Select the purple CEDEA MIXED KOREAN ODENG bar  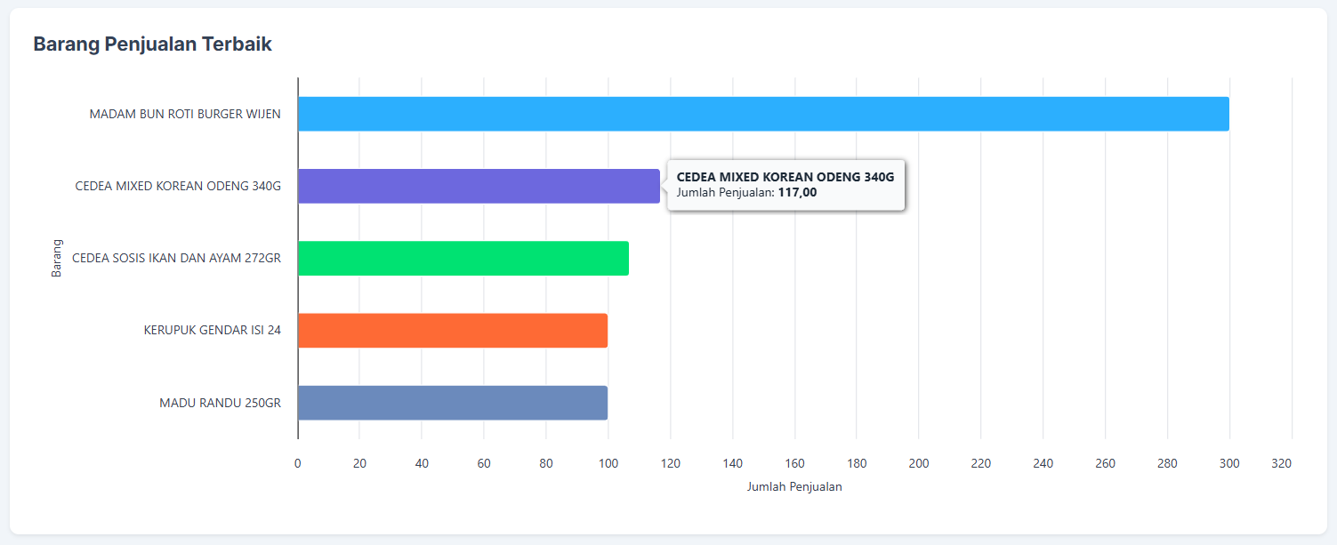(479, 186)
